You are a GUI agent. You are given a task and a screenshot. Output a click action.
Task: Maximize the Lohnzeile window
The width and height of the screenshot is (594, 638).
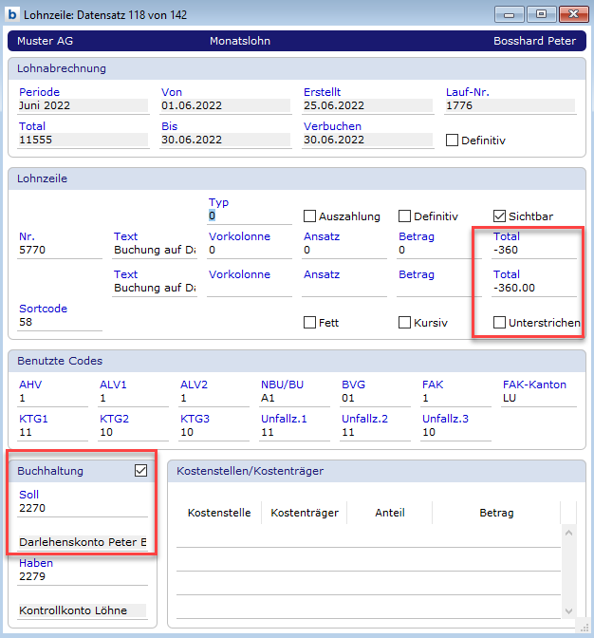[x=541, y=14]
